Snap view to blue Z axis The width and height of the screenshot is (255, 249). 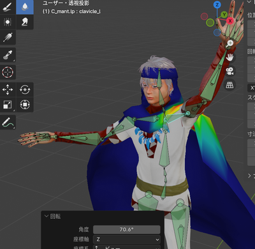tap(217, 4)
